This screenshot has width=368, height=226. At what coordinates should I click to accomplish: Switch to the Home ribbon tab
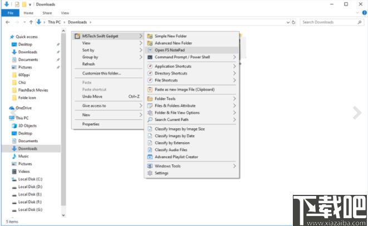[28, 13]
